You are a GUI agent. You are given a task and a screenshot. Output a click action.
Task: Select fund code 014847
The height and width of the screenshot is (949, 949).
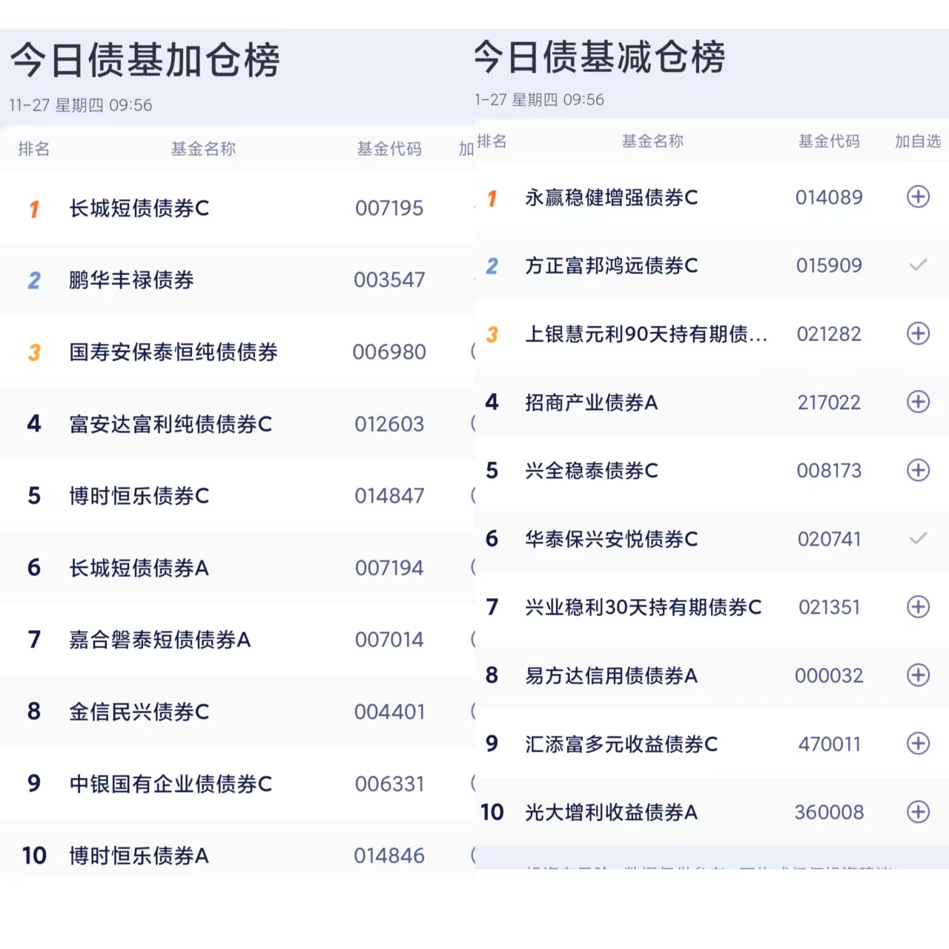pos(389,496)
